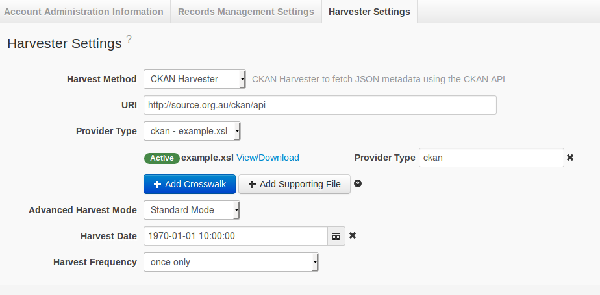Expand the Harvest Method dropdown
This screenshot has width=600, height=295.
coord(194,79)
